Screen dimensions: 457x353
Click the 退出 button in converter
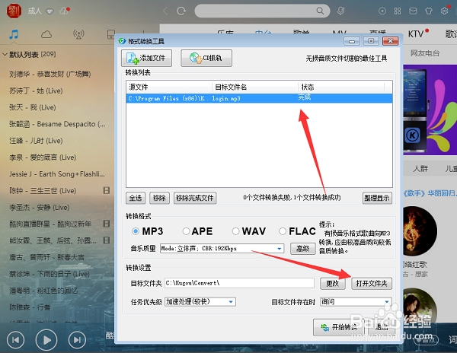(x=382, y=327)
